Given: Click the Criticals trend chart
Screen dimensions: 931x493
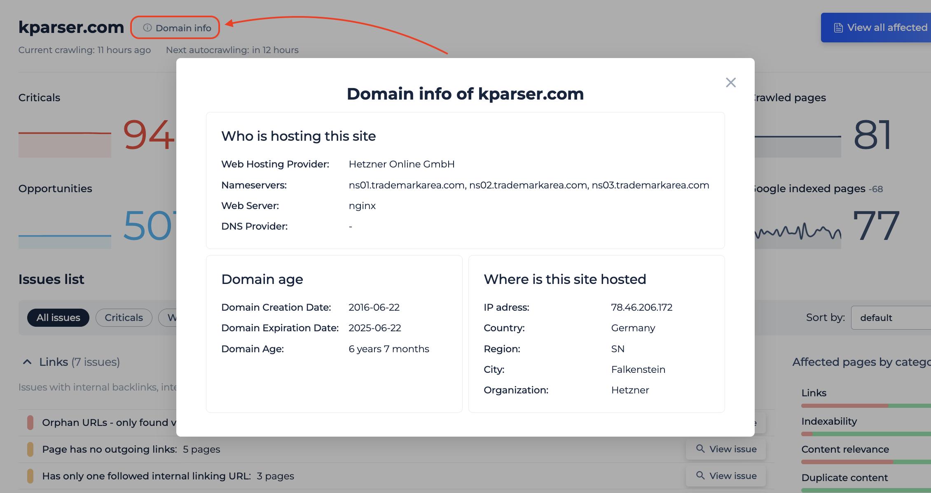Looking at the screenshot, I should coord(65,144).
